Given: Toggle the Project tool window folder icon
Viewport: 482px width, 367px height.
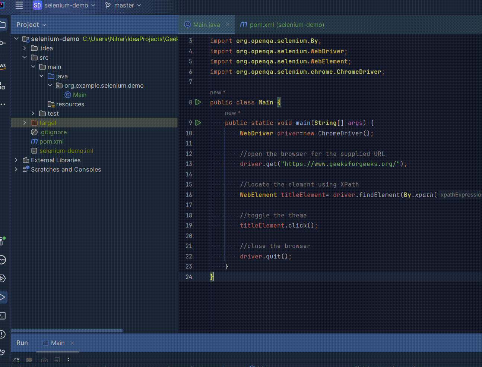Looking at the screenshot, I should coord(3,25).
